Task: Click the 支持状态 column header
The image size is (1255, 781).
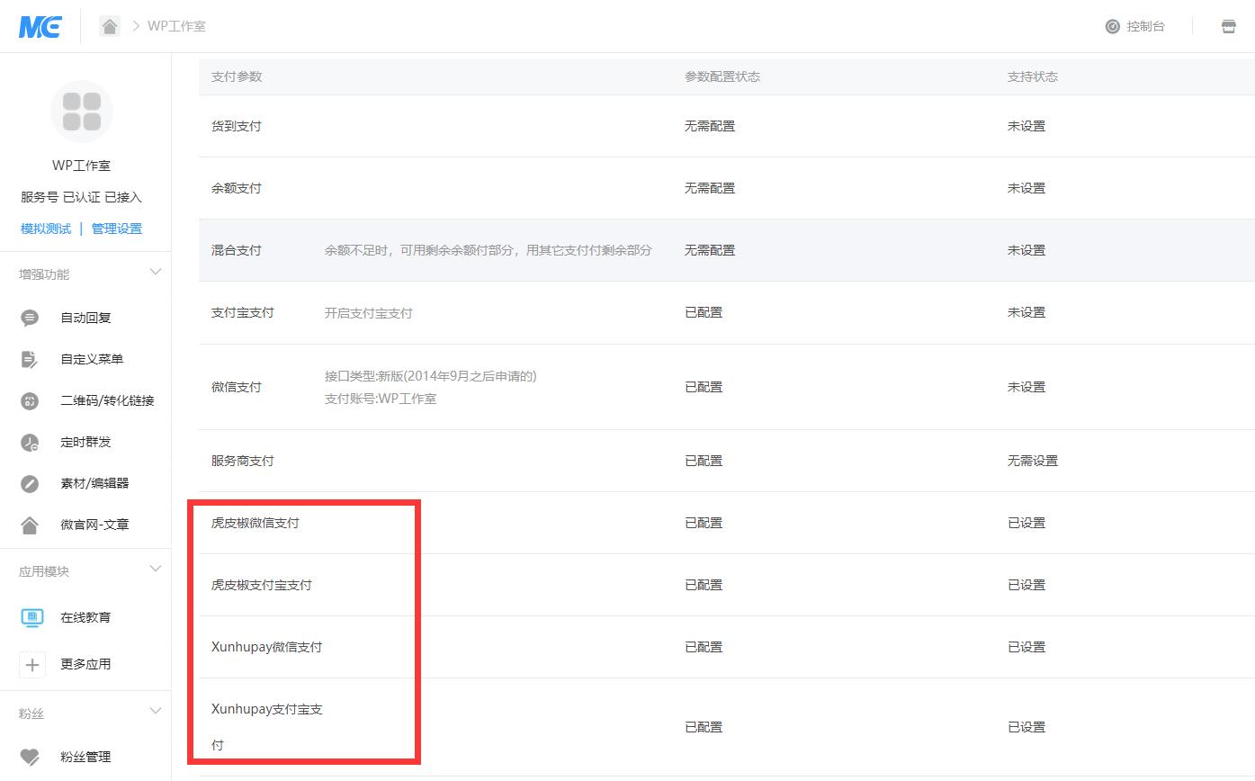Action: (x=1033, y=76)
